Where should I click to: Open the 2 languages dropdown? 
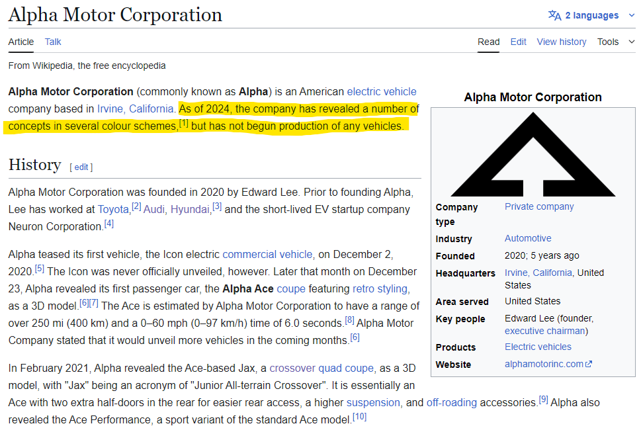[x=591, y=15]
